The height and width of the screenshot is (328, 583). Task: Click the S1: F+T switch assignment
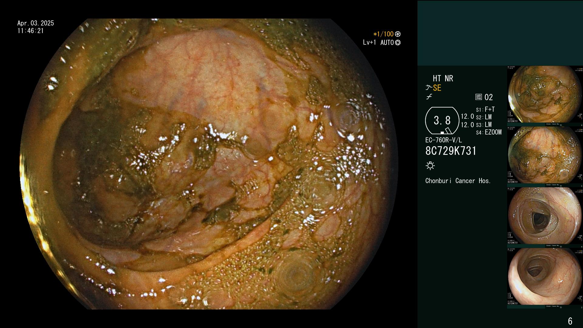tap(485, 110)
